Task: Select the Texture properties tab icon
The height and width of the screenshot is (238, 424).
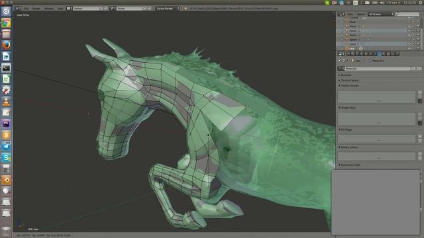Action: [388, 54]
